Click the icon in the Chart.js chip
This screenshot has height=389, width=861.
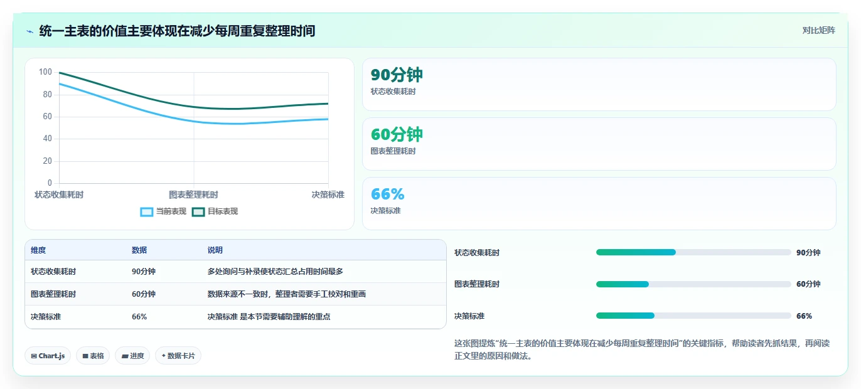[34, 356]
